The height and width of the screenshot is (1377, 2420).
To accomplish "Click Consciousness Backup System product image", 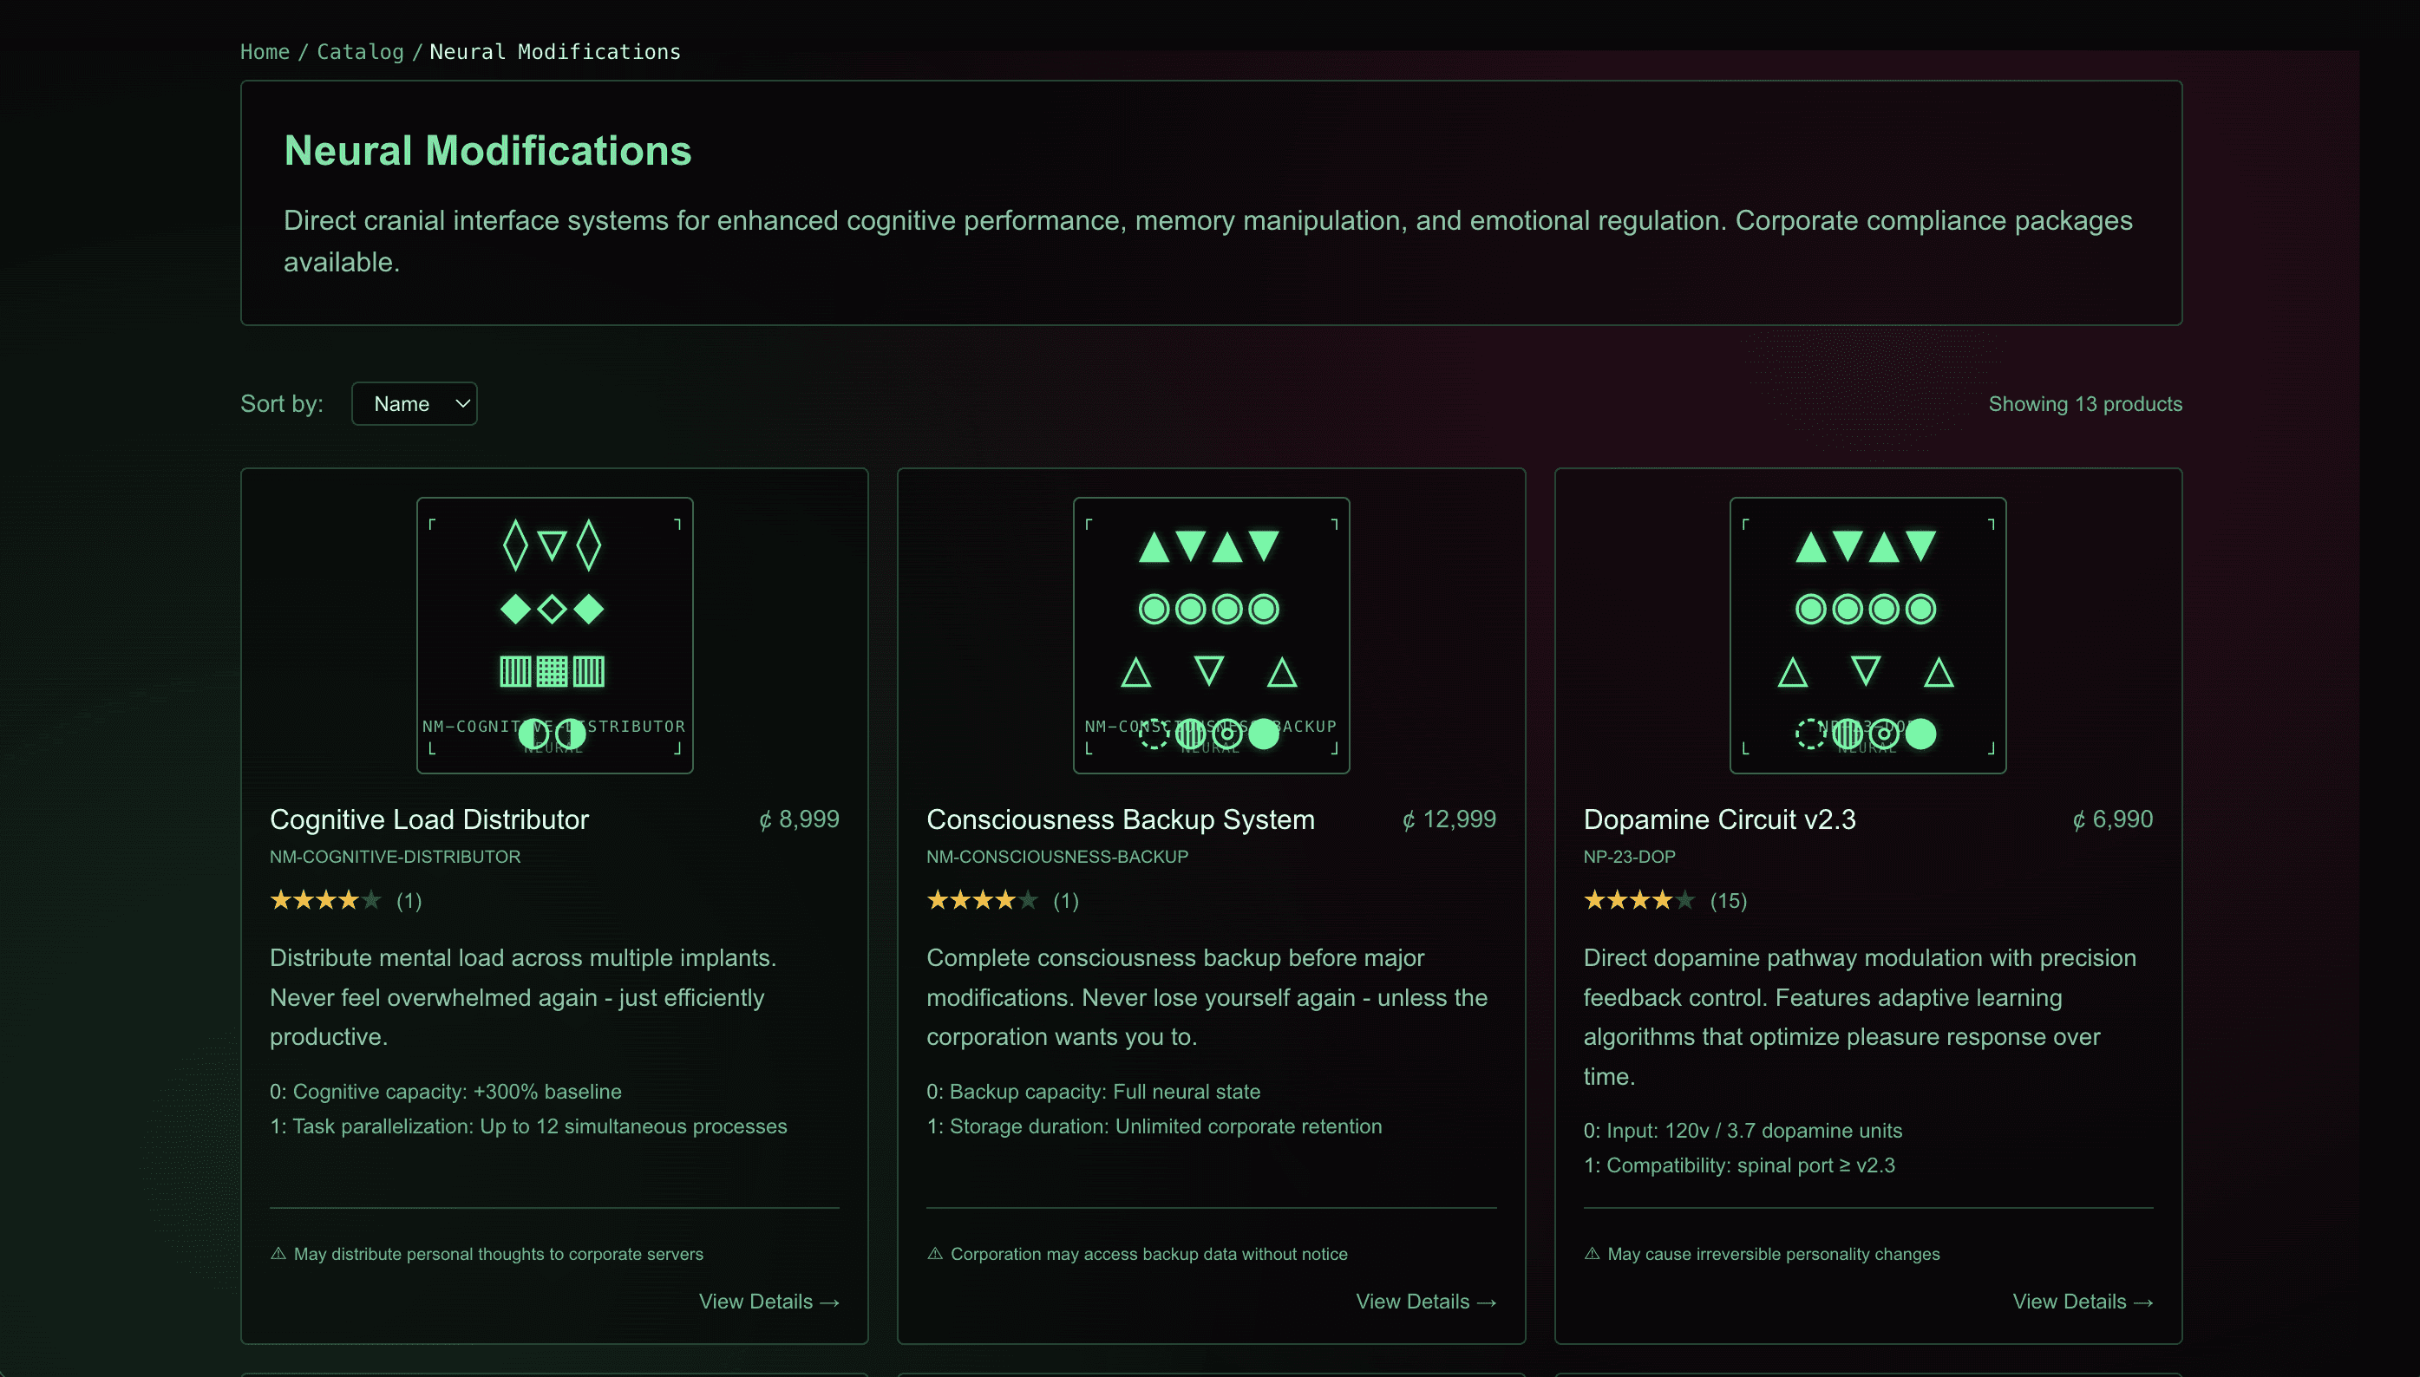I will tap(1211, 636).
